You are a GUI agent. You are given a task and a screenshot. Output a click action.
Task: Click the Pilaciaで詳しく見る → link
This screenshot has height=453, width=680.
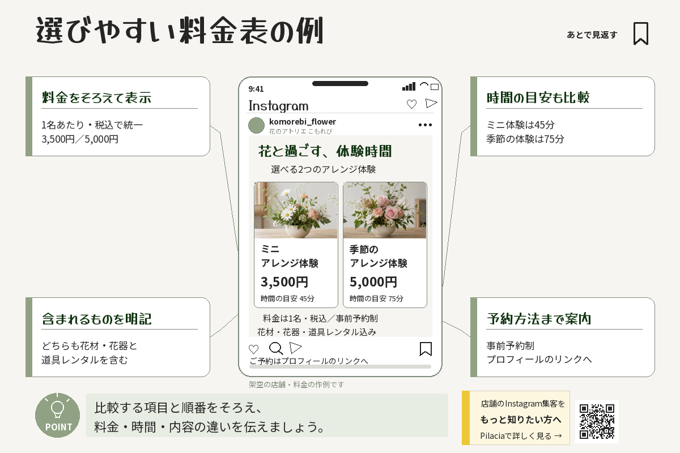521,435
